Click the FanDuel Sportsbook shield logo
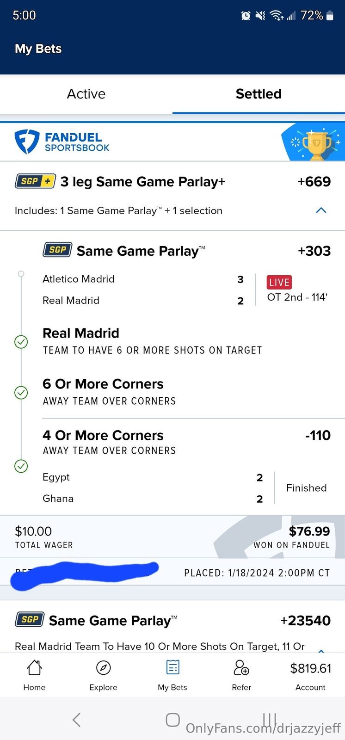Image resolution: width=345 pixels, height=740 pixels. pyautogui.click(x=27, y=142)
